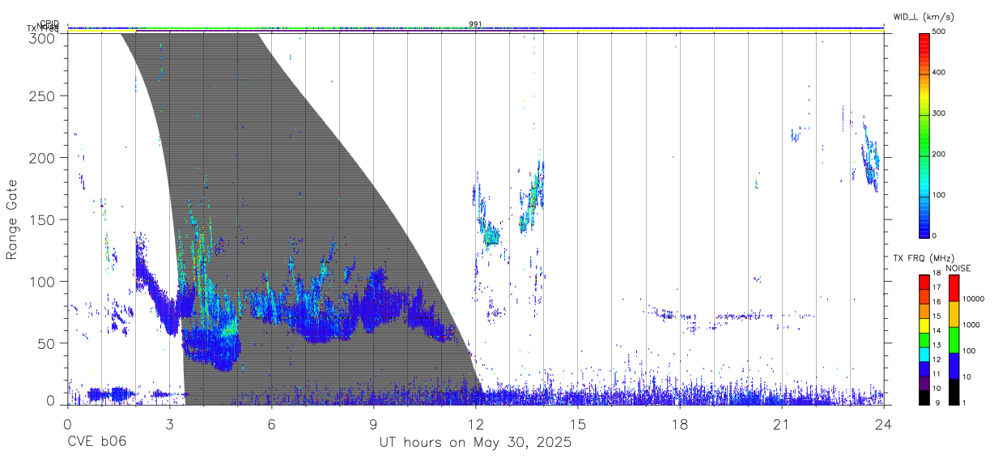This screenshot has height=459, width=994.
Task: Click the 21 hour tick label on the UT axis
Action: point(782,424)
